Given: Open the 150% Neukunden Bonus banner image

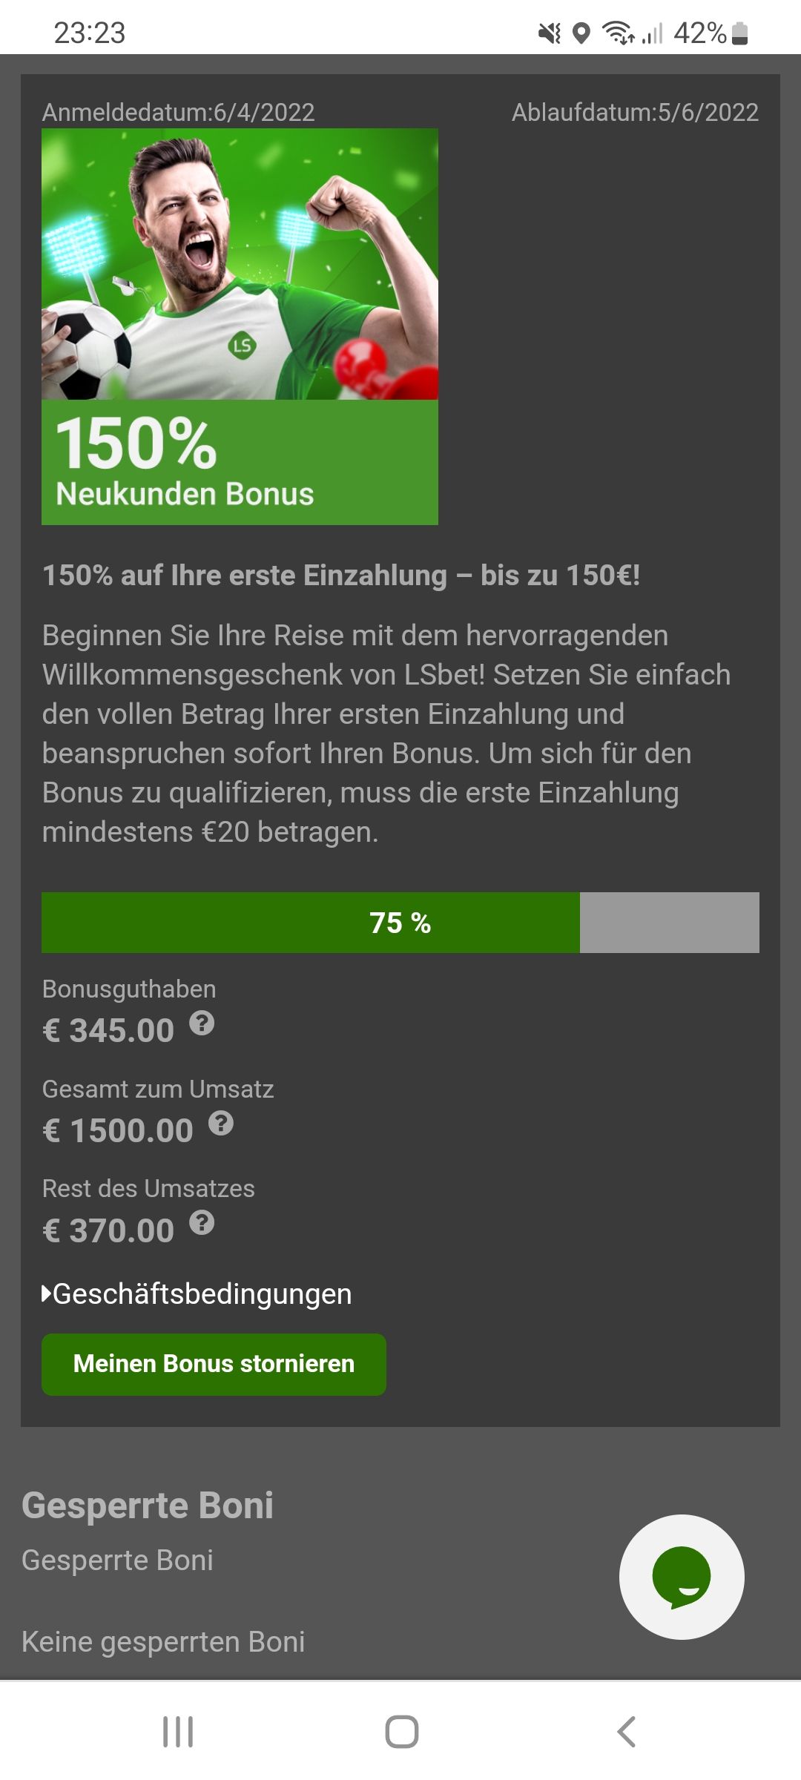Looking at the screenshot, I should coord(240,326).
